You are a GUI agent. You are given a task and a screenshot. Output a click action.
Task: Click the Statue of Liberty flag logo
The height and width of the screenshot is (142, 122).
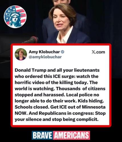15,17
